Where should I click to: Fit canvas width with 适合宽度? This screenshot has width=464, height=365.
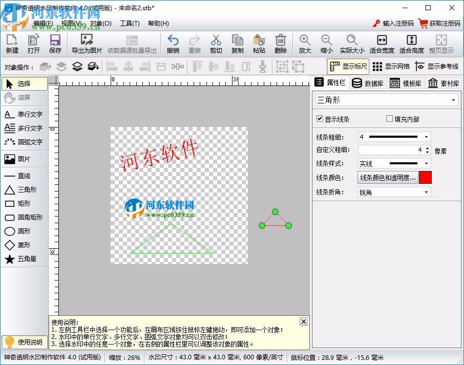[382, 44]
